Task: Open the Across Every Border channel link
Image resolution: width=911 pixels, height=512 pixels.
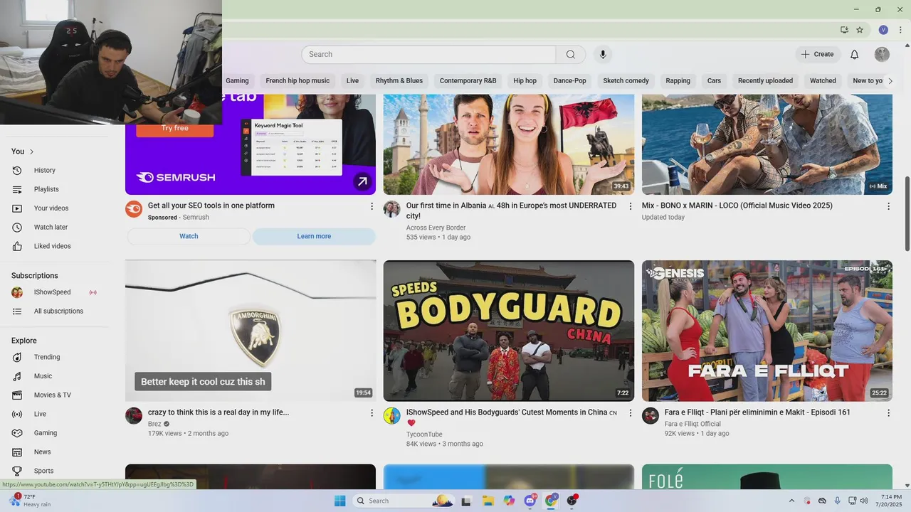Action: click(436, 228)
